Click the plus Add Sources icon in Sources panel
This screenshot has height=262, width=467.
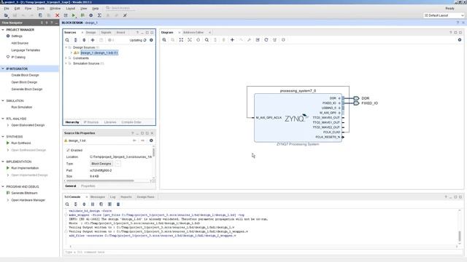pos(93,40)
